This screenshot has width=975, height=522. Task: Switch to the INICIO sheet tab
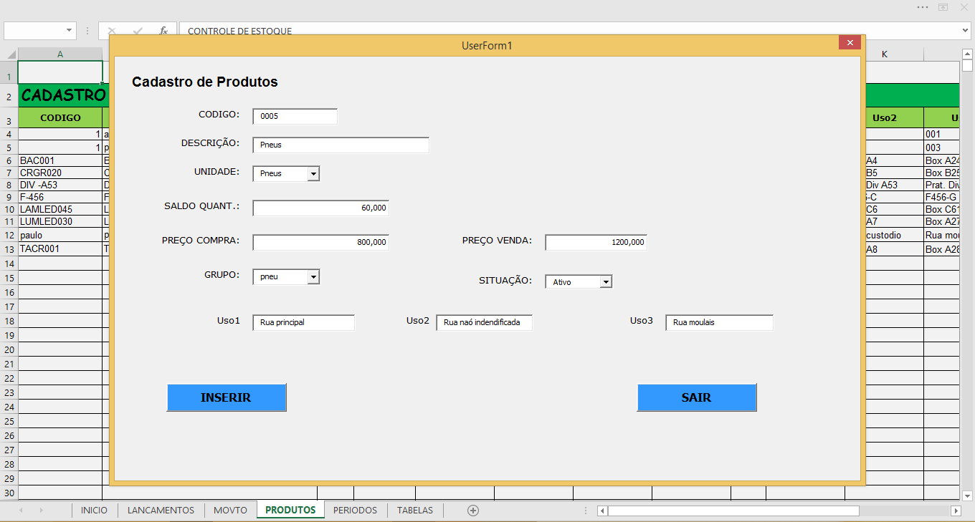coord(95,510)
